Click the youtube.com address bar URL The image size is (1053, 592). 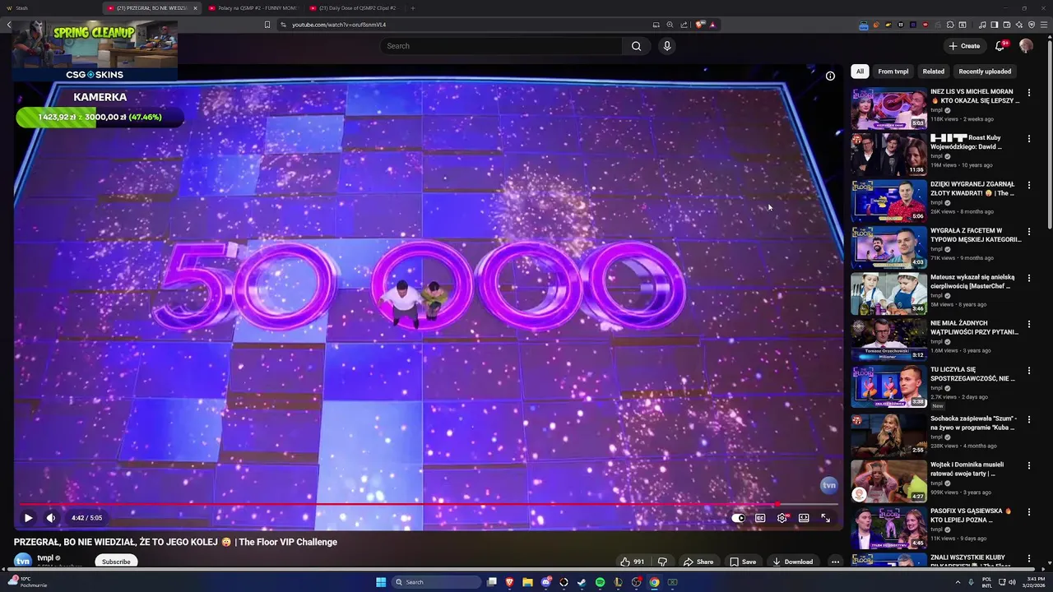(339, 25)
